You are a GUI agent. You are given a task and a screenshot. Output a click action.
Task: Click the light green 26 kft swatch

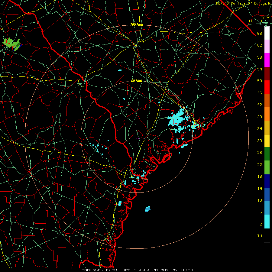[x=267, y=167]
